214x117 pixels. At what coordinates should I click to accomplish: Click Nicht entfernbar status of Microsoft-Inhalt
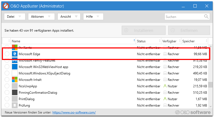(x=148, y=80)
